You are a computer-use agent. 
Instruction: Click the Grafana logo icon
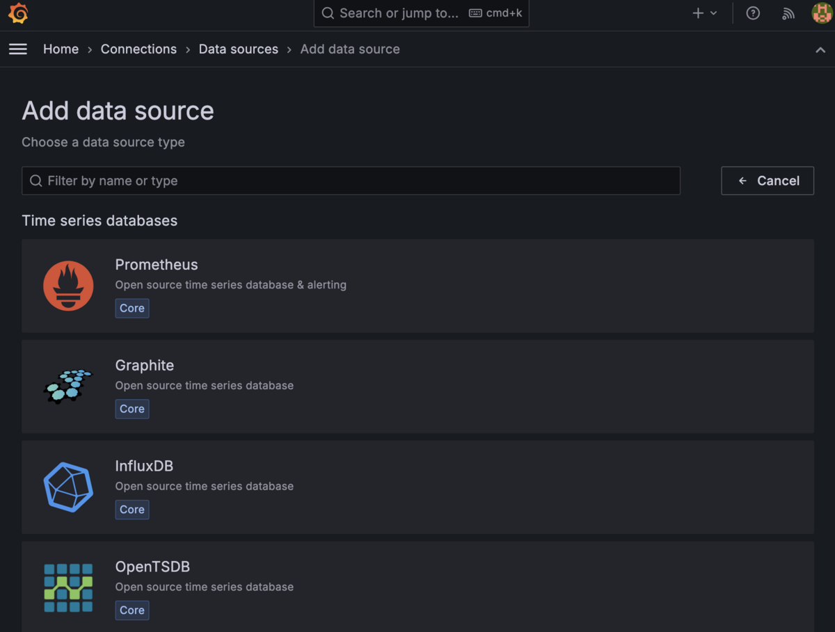click(18, 13)
